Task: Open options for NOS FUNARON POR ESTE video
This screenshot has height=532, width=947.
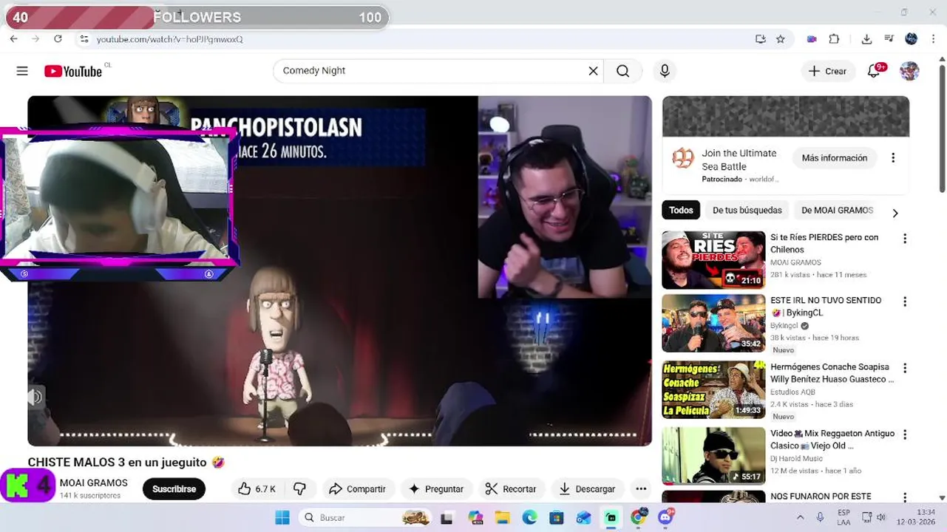Action: click(x=904, y=497)
